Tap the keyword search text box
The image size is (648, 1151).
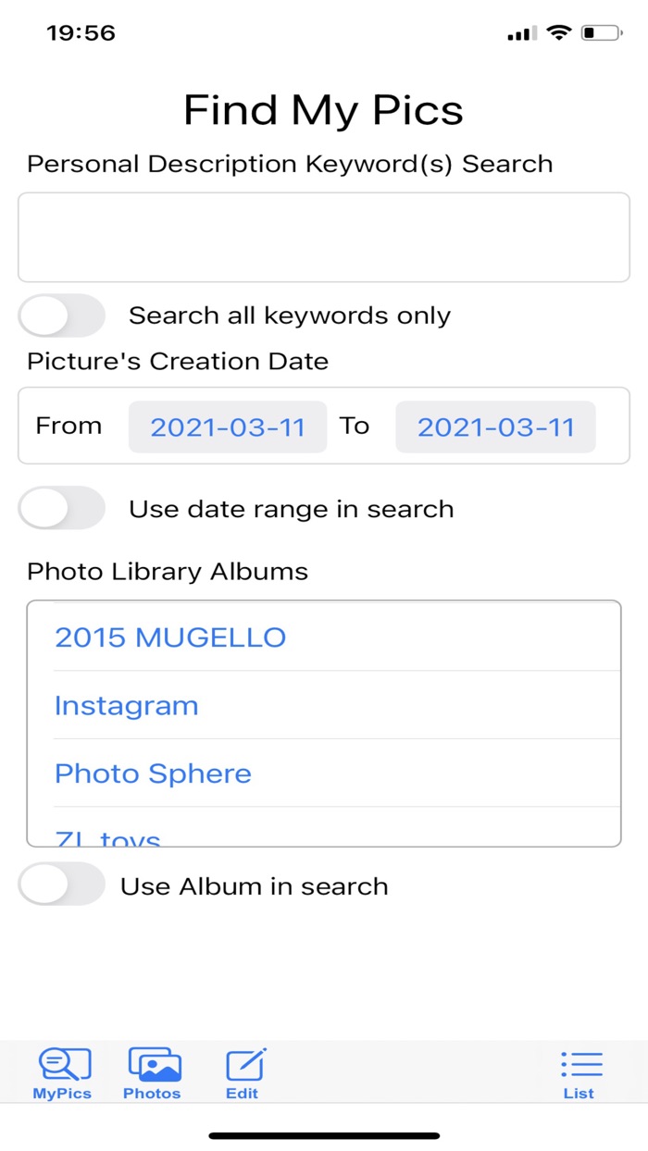(x=323, y=236)
